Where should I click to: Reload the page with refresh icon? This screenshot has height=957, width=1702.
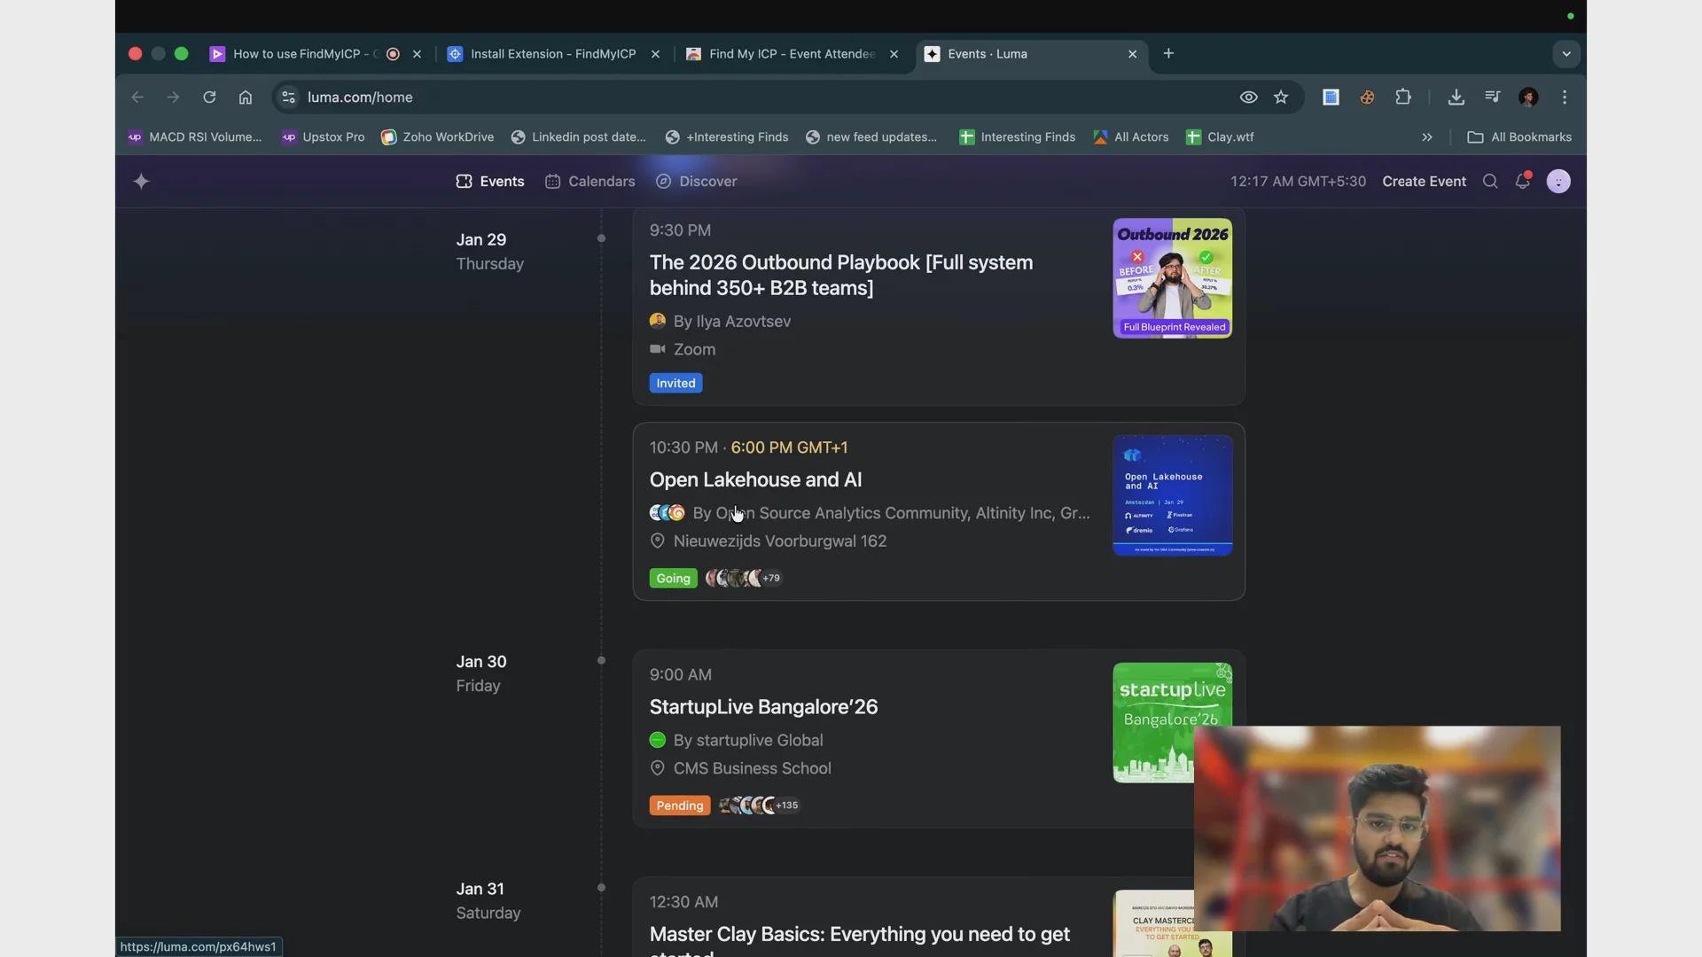point(209,97)
